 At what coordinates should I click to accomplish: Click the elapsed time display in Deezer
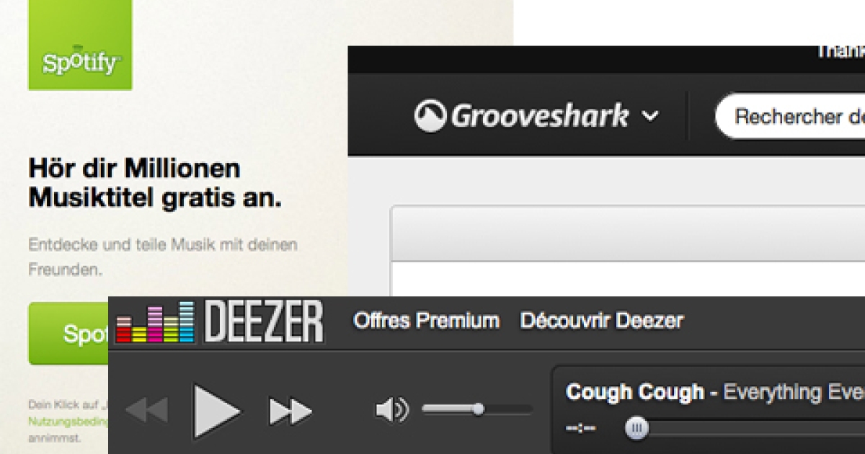pos(581,429)
